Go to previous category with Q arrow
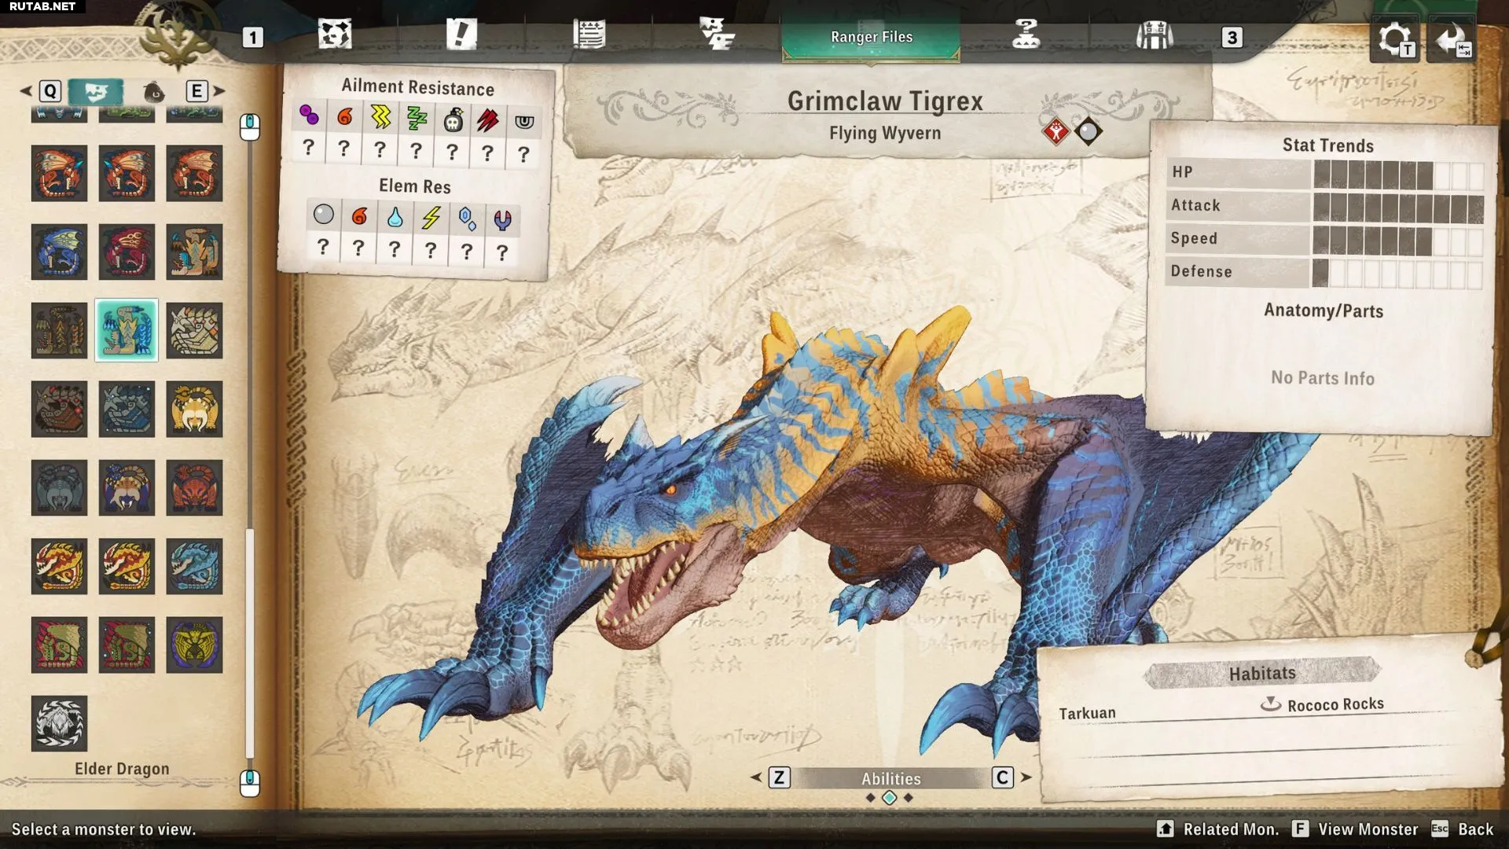Image resolution: width=1509 pixels, height=849 pixels. pos(27,91)
